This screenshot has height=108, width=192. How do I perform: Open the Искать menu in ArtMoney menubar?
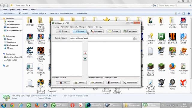pos(91,27)
